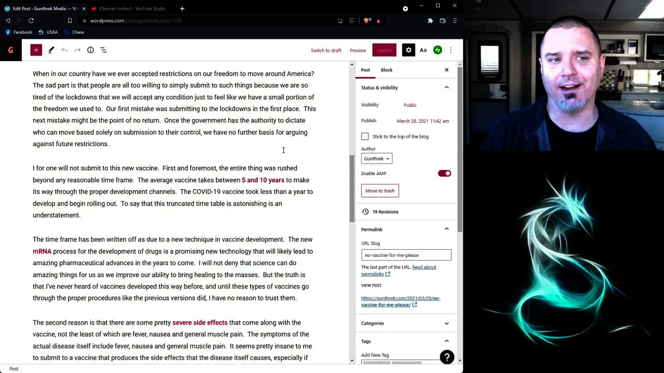
Task: Click the 'severe side effects' hyperlink
Action: (x=200, y=322)
